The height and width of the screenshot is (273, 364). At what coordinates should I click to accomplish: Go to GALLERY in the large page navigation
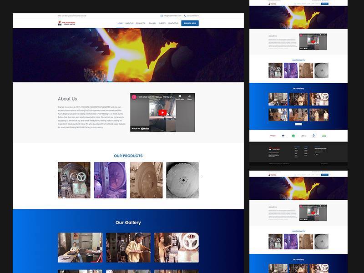(152, 23)
